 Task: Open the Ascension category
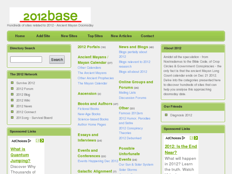pyautogui.click(x=87, y=94)
